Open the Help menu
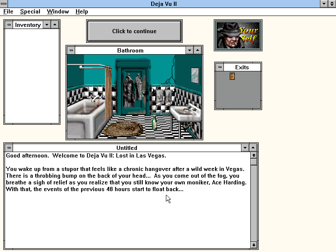Image resolution: width=336 pixels, height=252 pixels. [81, 11]
